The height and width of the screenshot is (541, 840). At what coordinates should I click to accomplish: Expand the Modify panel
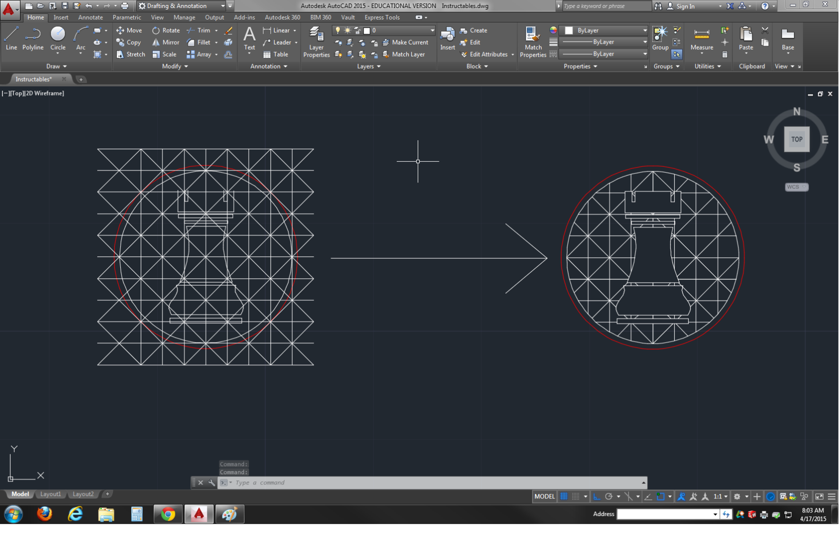click(x=175, y=66)
